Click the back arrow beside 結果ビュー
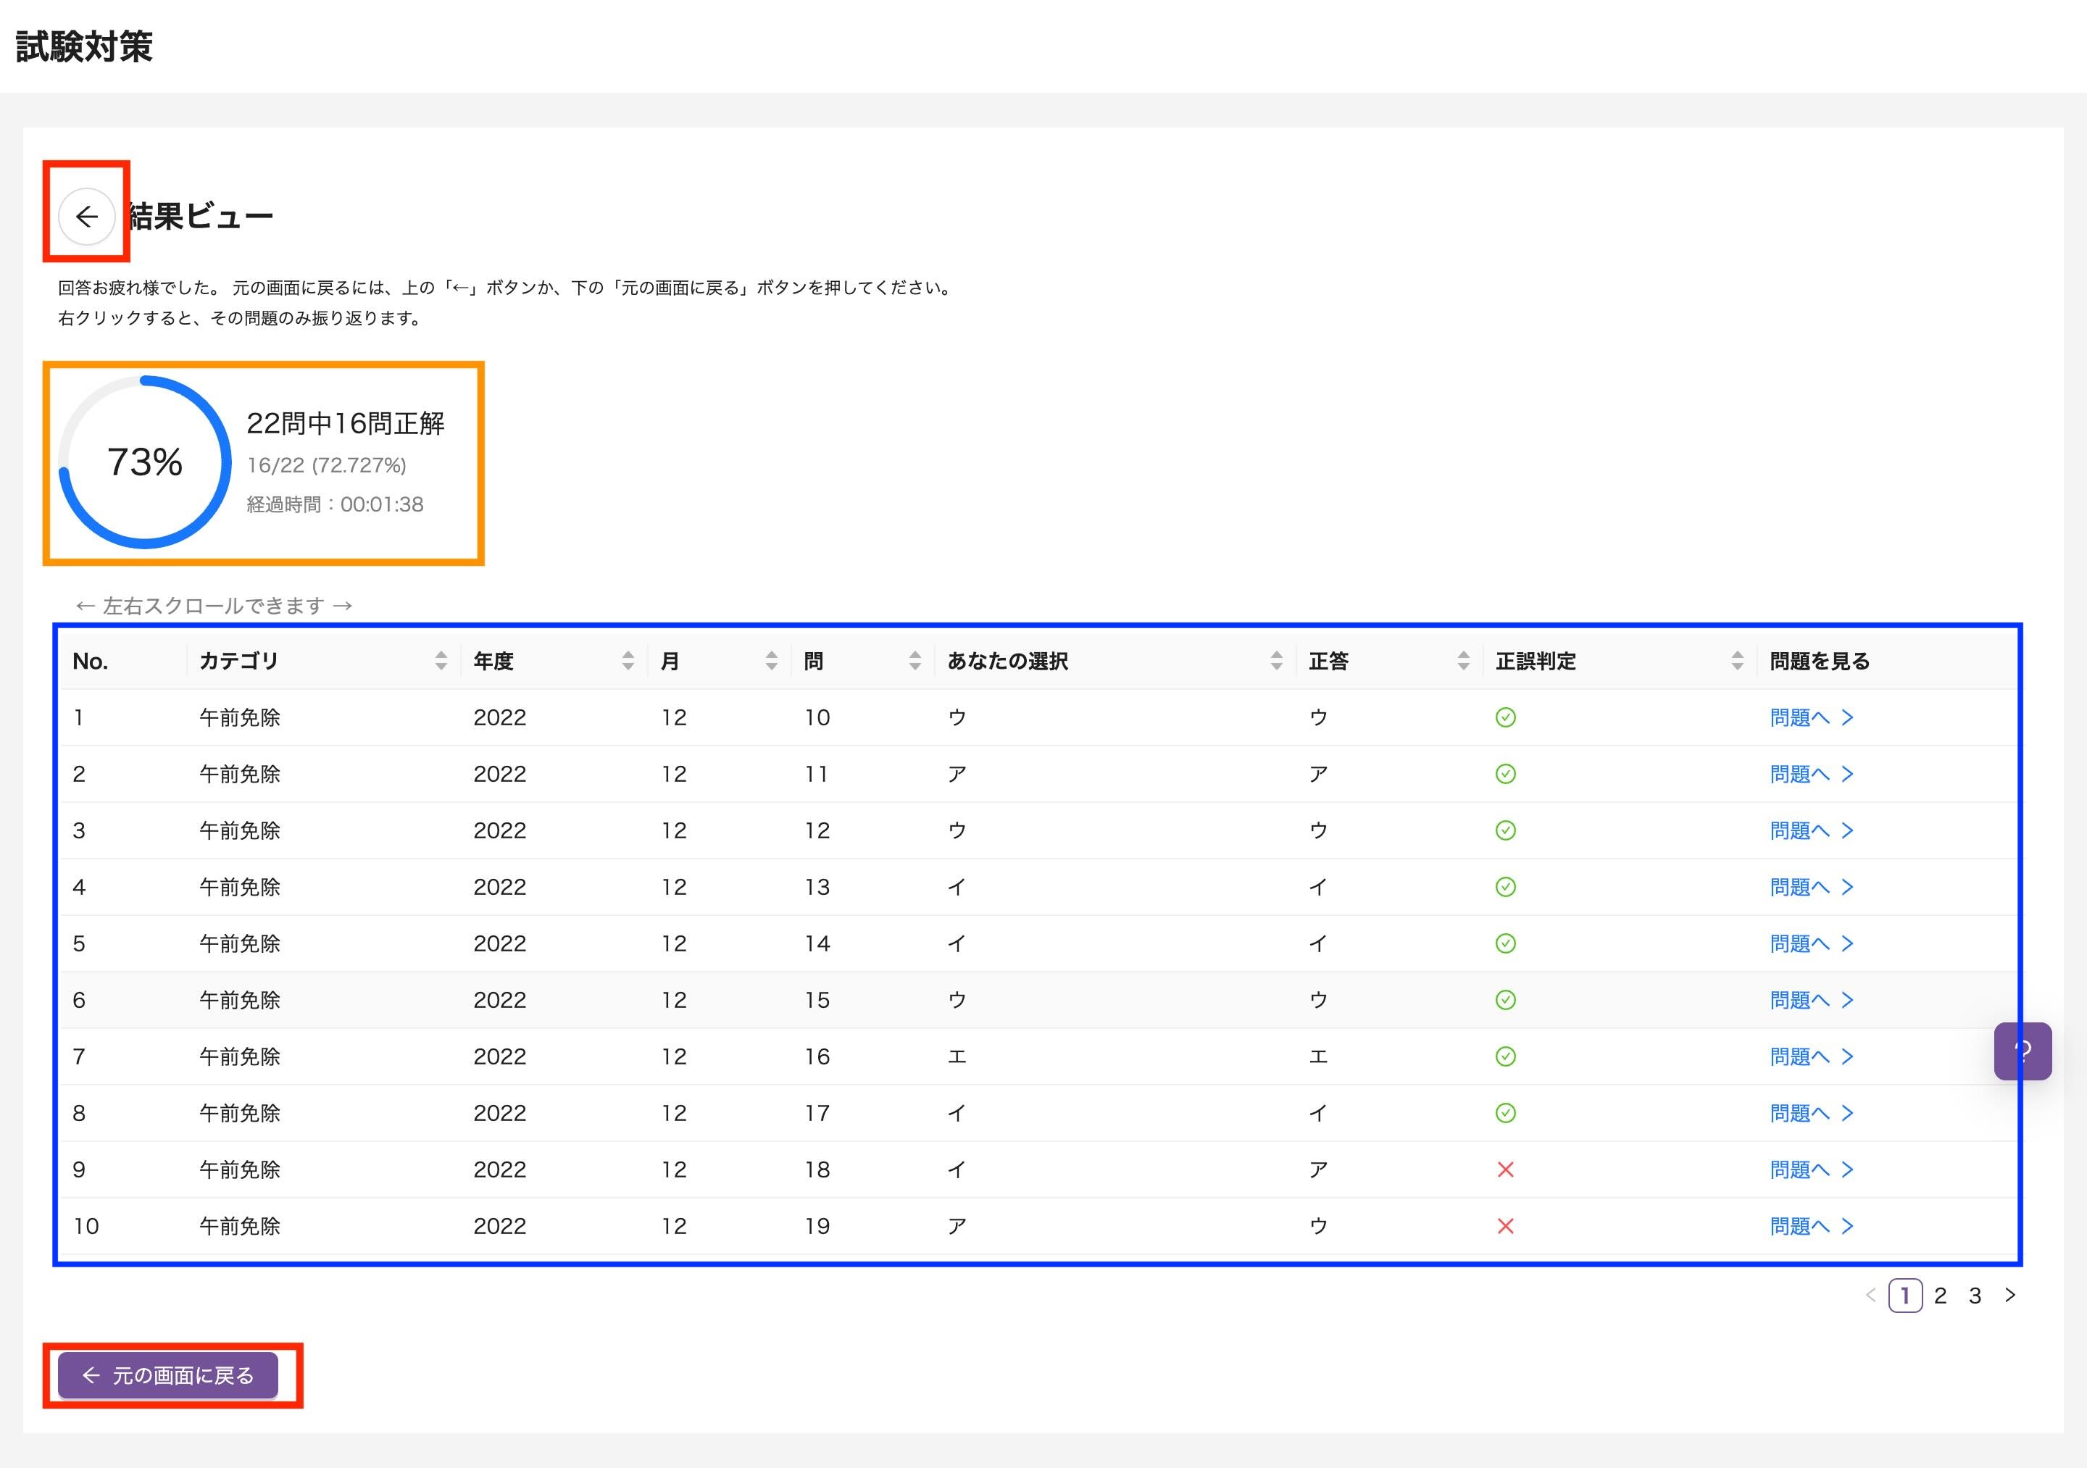The image size is (2087, 1468). pyautogui.click(x=86, y=217)
